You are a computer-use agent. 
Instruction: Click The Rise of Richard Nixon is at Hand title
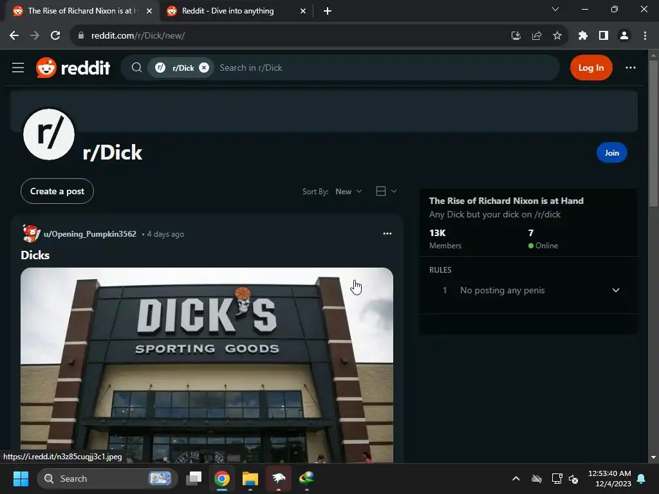point(506,201)
